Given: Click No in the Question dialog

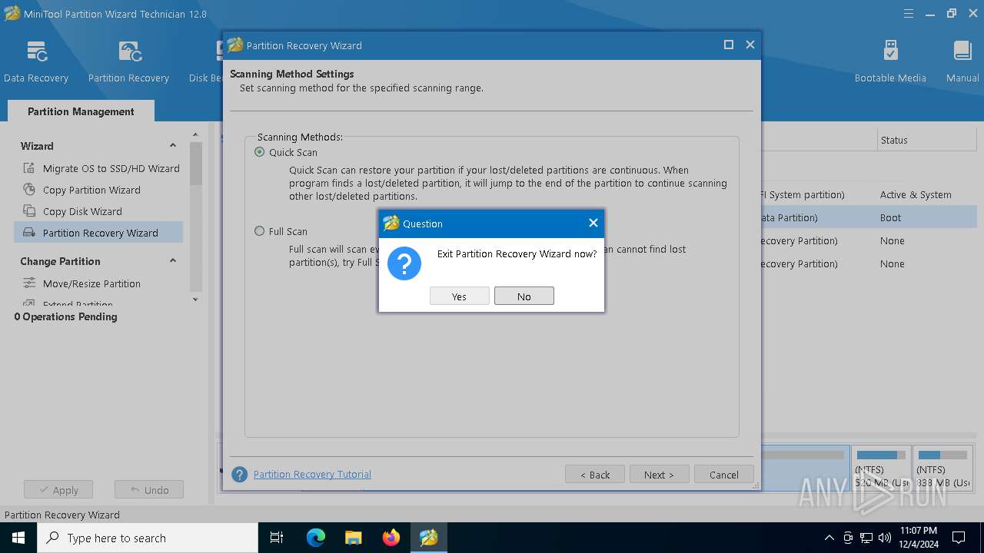Looking at the screenshot, I should coord(524,296).
